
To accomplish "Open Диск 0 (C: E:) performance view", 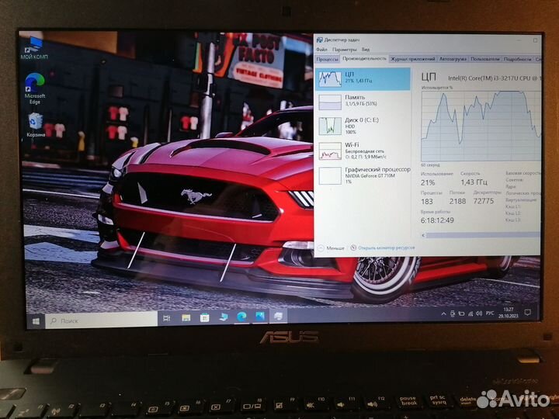I will (363, 126).
